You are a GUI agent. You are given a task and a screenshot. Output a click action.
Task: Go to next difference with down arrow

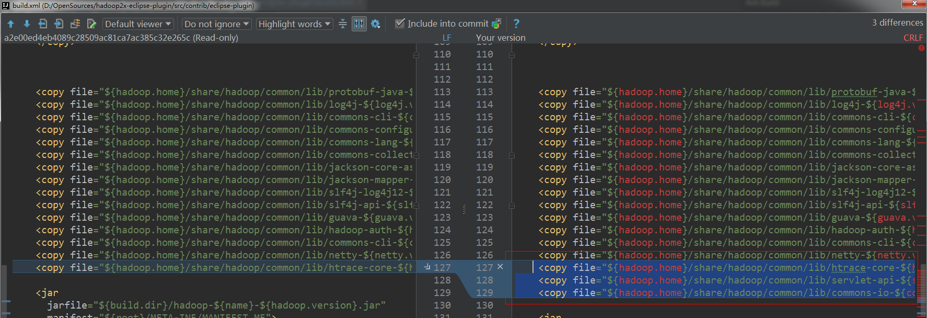(27, 24)
